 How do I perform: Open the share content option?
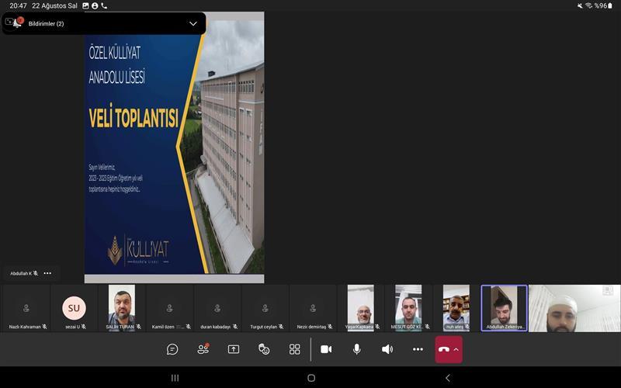(234, 349)
